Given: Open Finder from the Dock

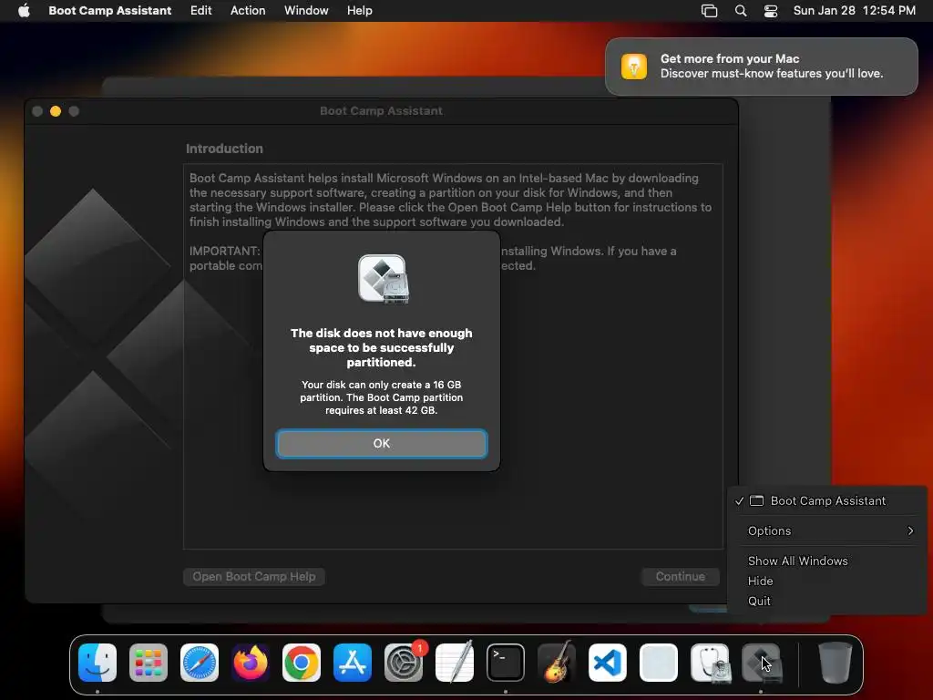Looking at the screenshot, I should 97,663.
